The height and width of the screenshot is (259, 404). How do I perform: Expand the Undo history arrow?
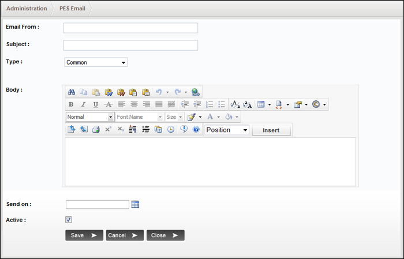pos(167,92)
